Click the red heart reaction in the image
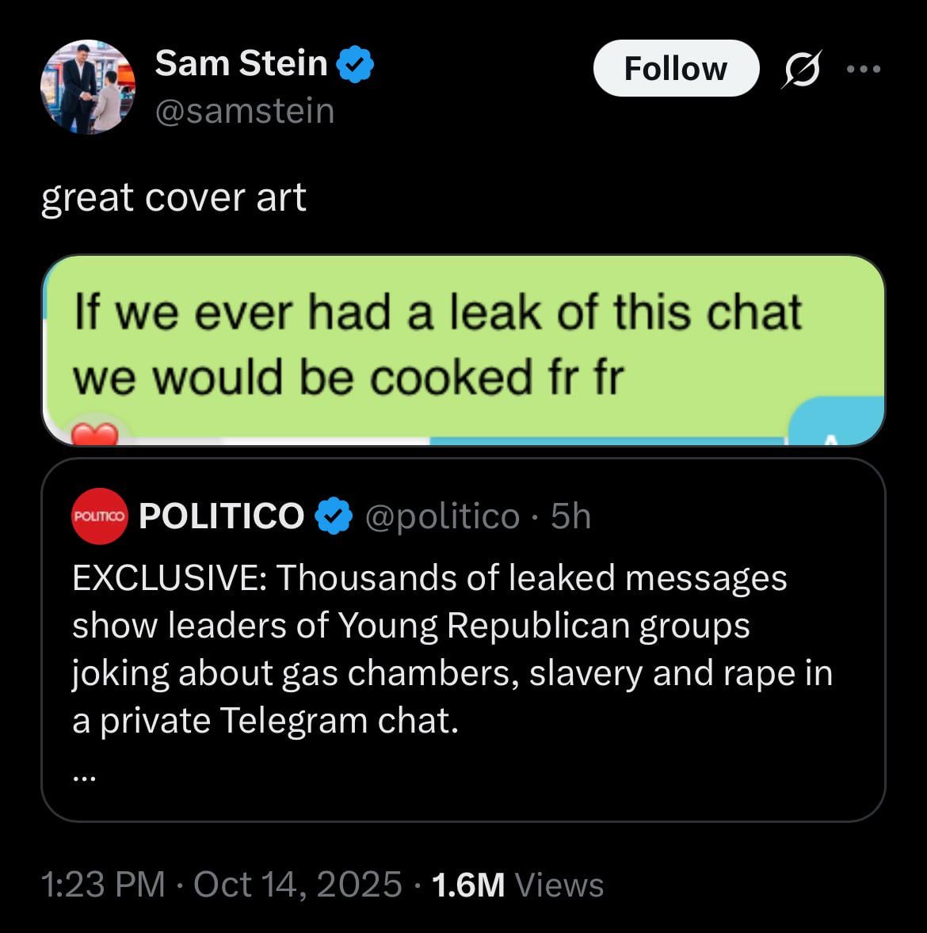 point(95,434)
